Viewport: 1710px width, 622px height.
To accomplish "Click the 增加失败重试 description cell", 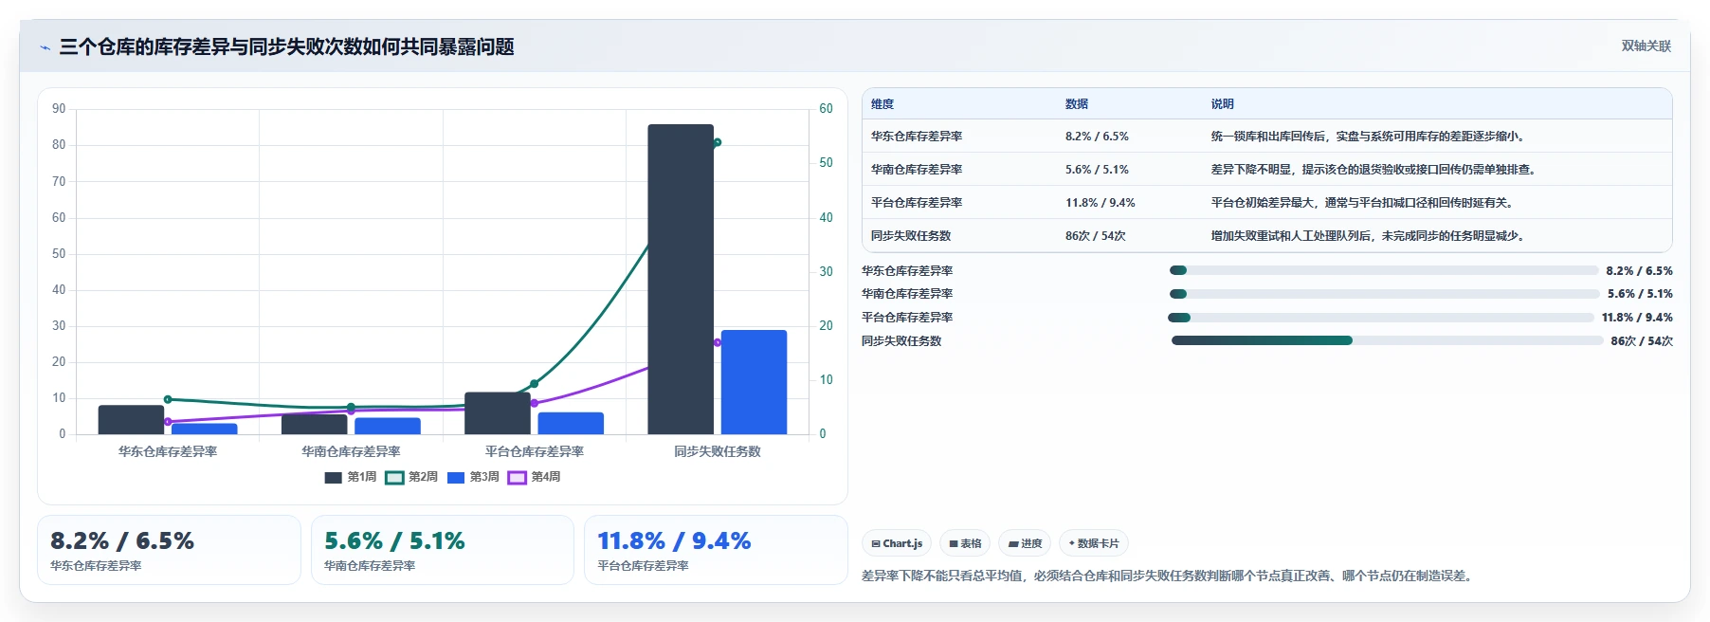I will click(1370, 236).
